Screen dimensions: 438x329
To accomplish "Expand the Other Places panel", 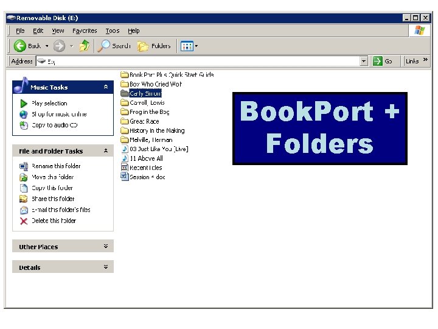I will 106,246.
